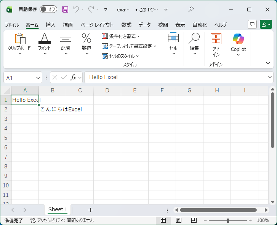This screenshot has width=277, height=225.
Task: Open 条件付き書式 dropdown
Action: [121, 36]
